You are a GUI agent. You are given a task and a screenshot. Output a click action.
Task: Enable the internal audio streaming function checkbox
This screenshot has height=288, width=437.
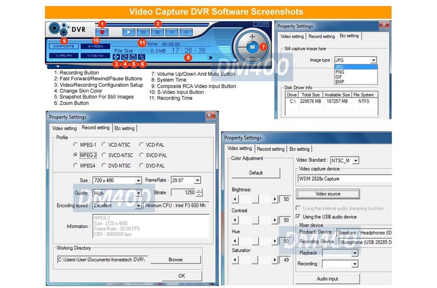coord(298,209)
